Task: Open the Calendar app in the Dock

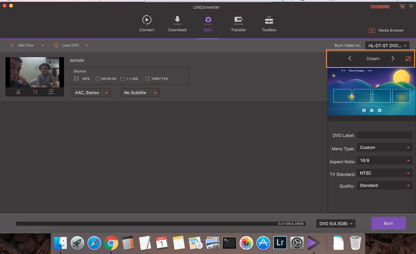Action: 162,243
